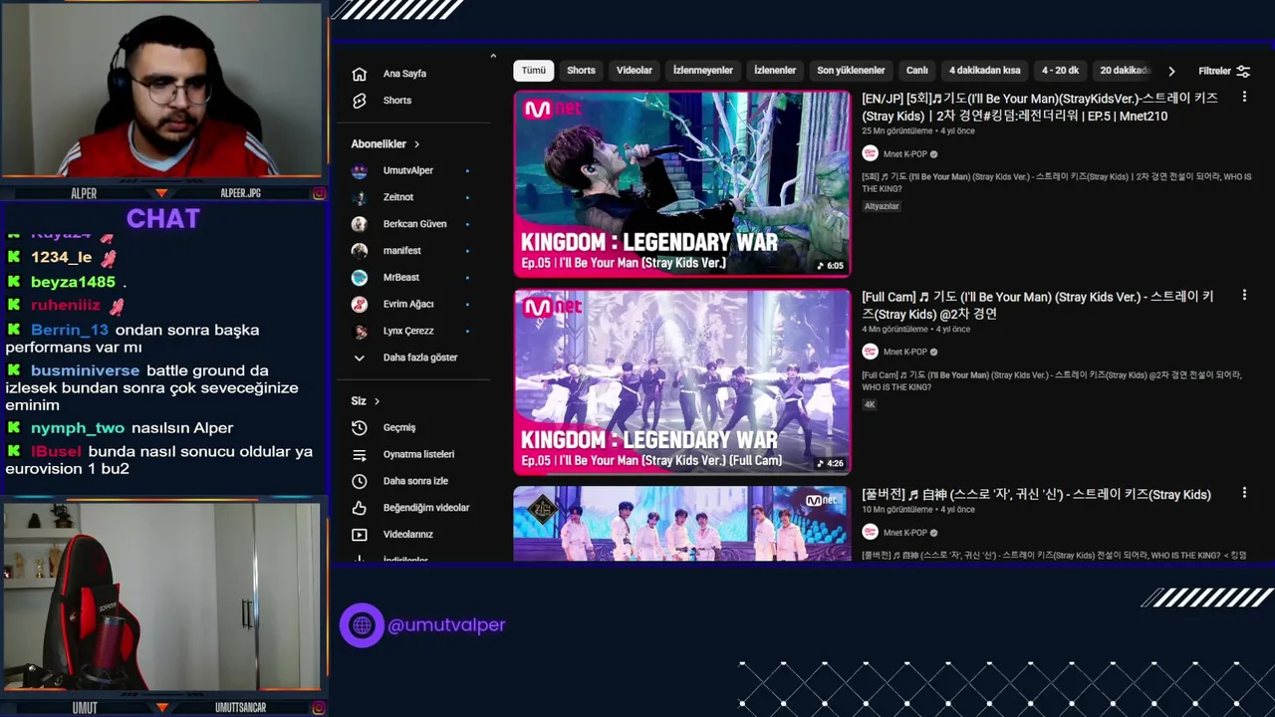Select the İzlenmeyenler filter chip
The height and width of the screenshot is (717, 1275).
point(703,71)
